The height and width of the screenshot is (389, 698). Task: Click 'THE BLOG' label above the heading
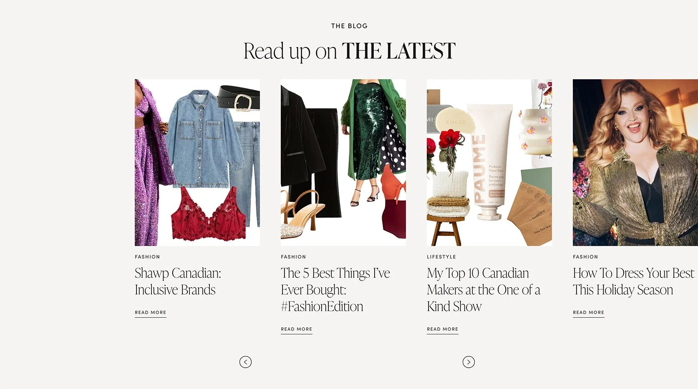pyautogui.click(x=349, y=26)
